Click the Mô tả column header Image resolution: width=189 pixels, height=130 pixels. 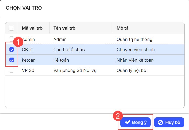pyautogui.click(x=122, y=28)
